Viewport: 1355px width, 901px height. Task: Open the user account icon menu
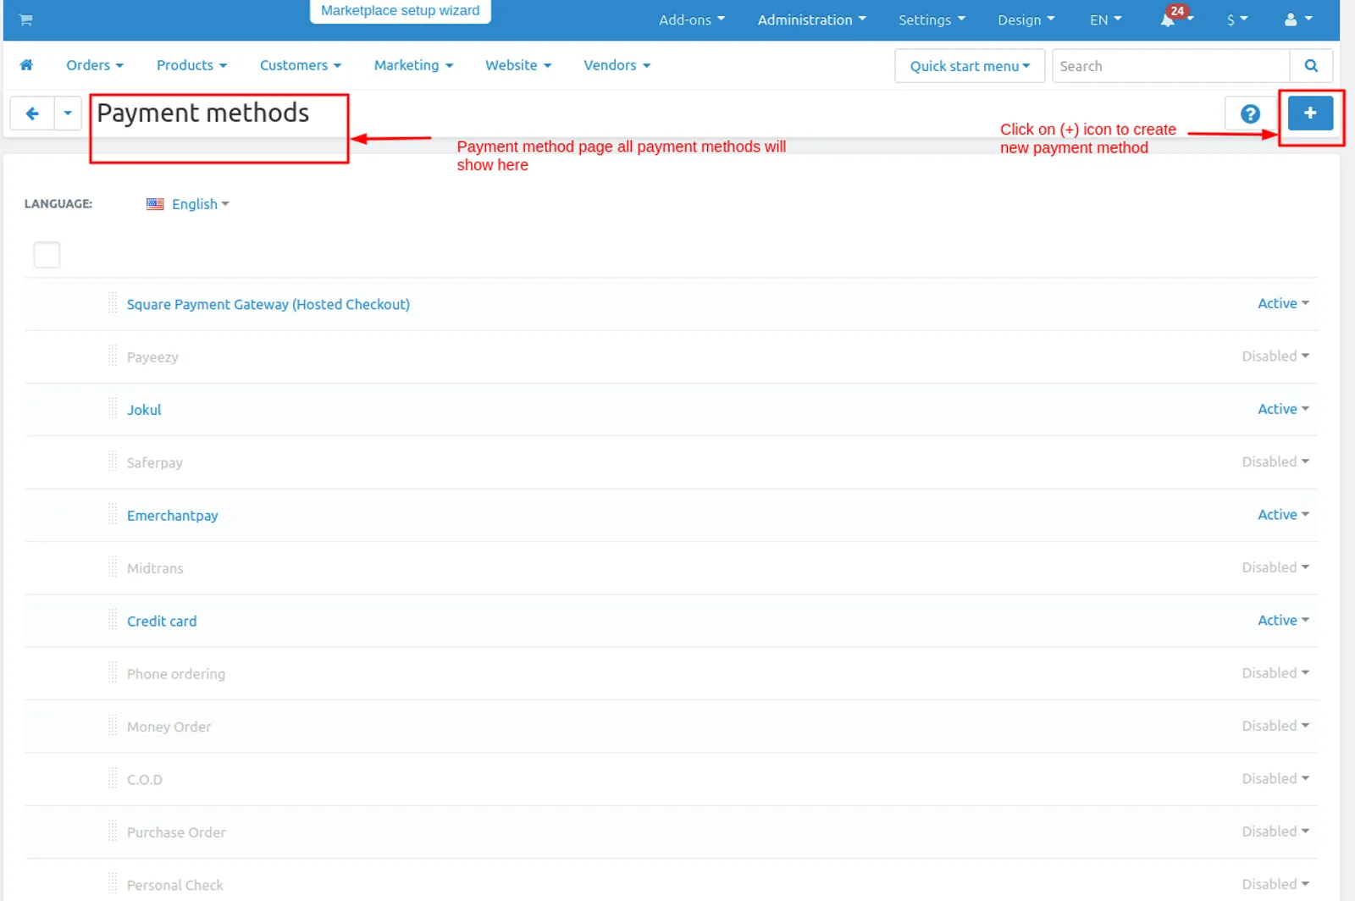click(x=1297, y=19)
